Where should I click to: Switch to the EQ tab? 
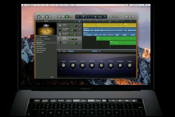(100, 51)
